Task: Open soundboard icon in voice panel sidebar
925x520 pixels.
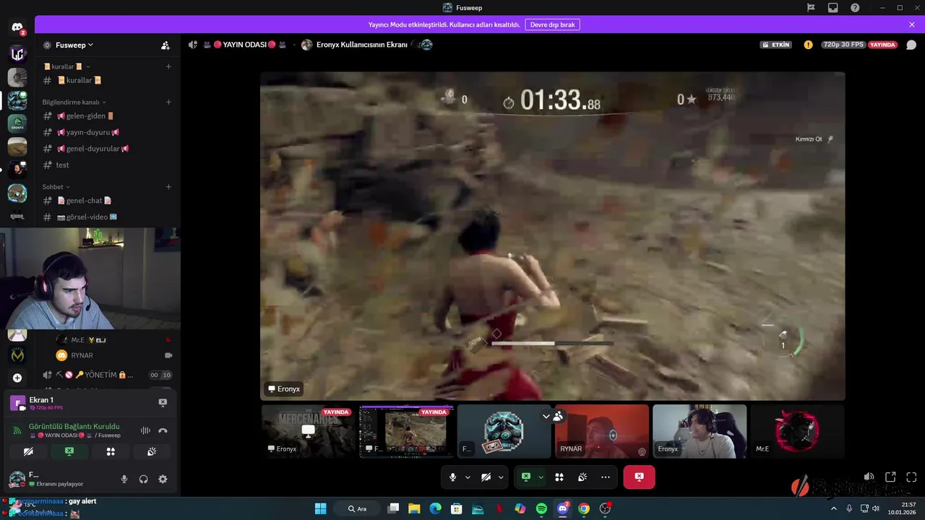Action: [x=152, y=451]
